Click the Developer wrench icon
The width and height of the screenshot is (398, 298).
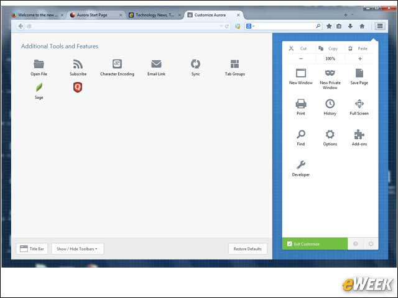[301, 165]
